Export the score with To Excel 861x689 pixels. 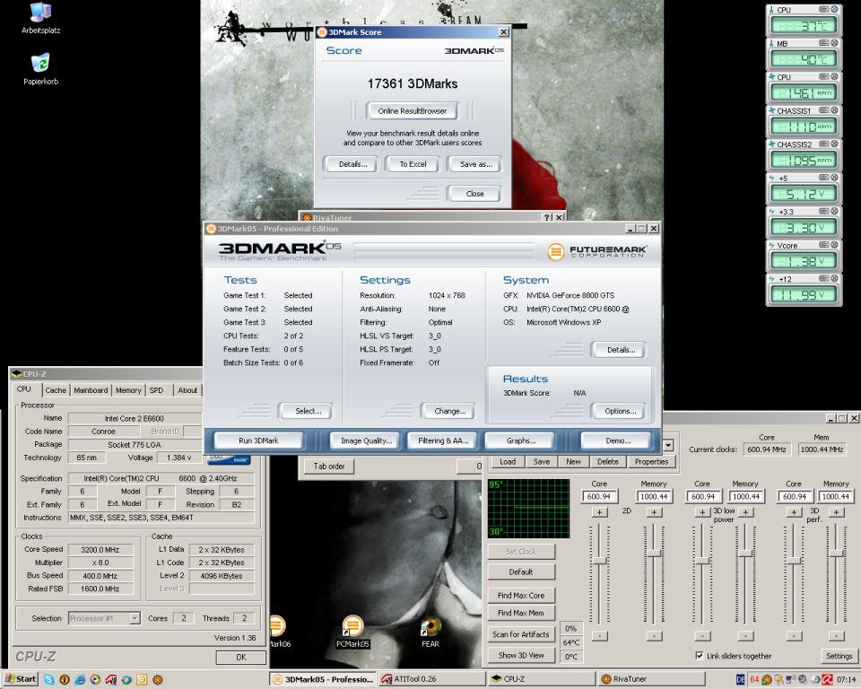tap(413, 164)
